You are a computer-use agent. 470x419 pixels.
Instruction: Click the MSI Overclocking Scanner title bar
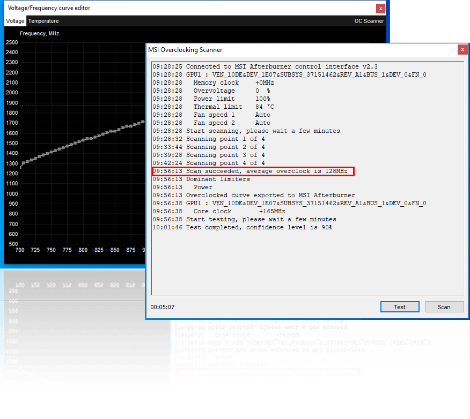tap(302, 50)
